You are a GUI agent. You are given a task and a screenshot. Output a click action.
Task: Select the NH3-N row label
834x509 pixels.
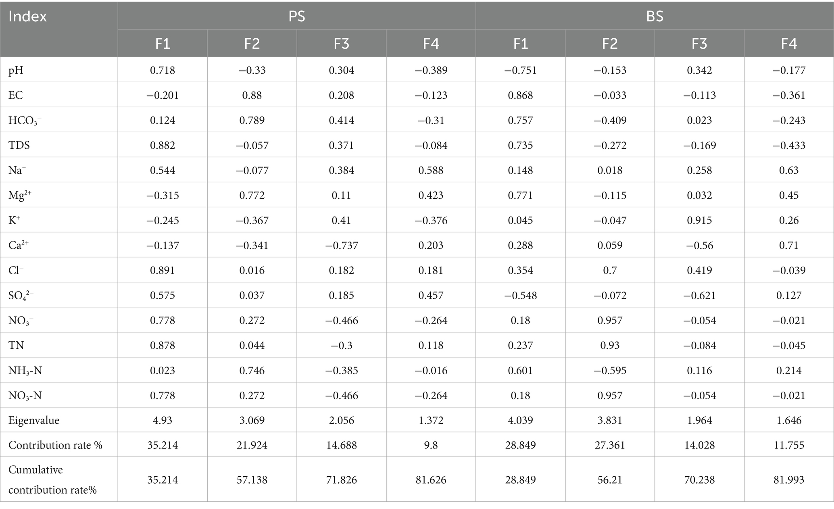click(25, 370)
